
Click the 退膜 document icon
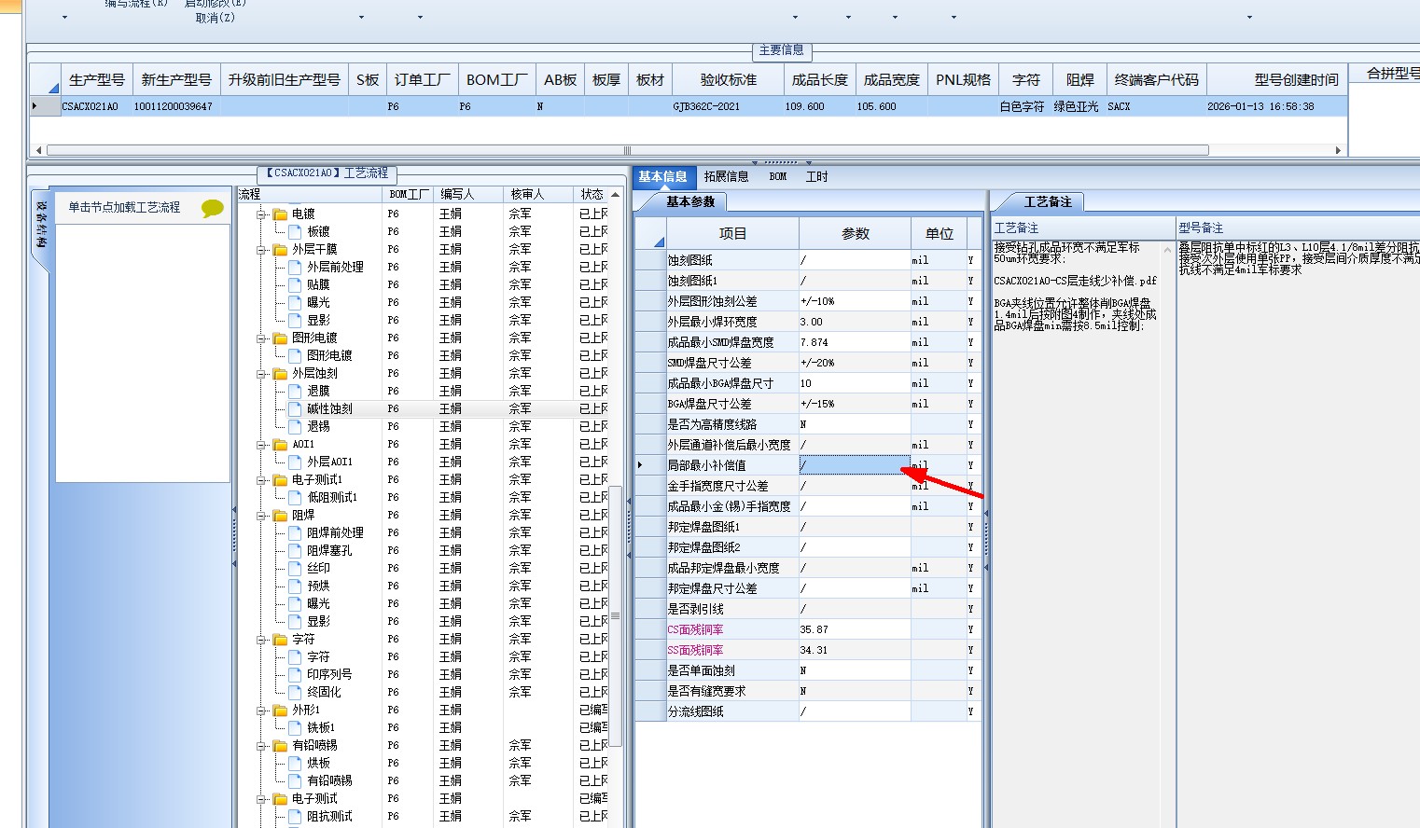[x=295, y=391]
